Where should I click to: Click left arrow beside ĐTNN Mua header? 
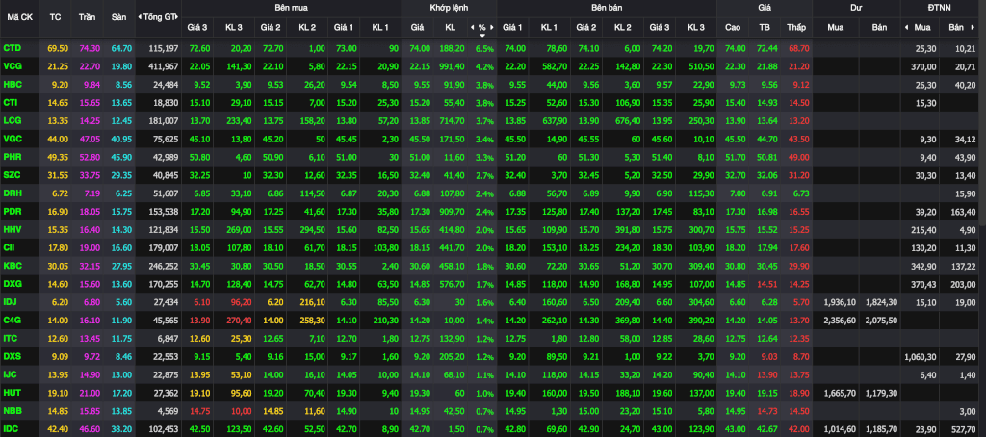[906, 27]
